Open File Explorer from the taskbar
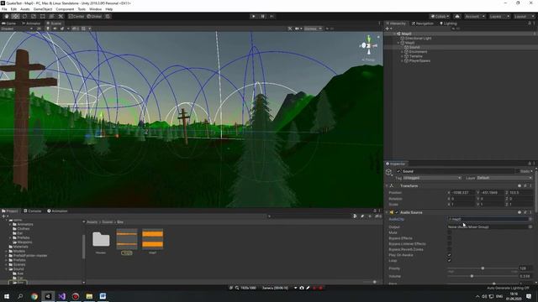This screenshot has width=538, height=302. point(89,296)
